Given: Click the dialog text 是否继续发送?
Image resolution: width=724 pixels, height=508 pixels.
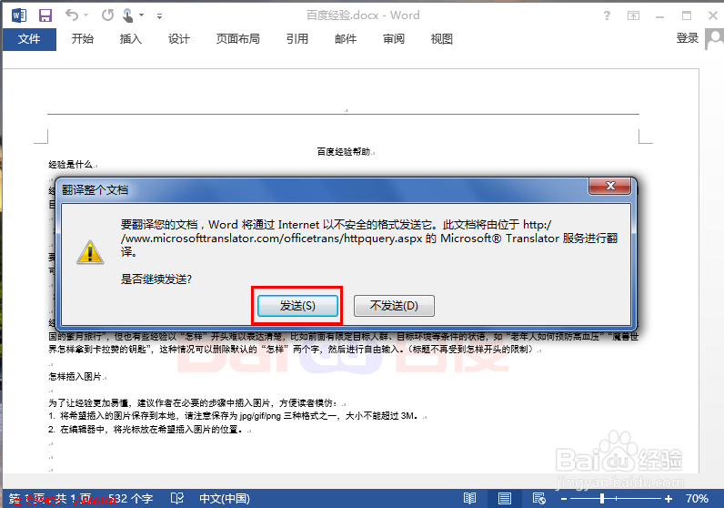Looking at the screenshot, I should coord(156,279).
